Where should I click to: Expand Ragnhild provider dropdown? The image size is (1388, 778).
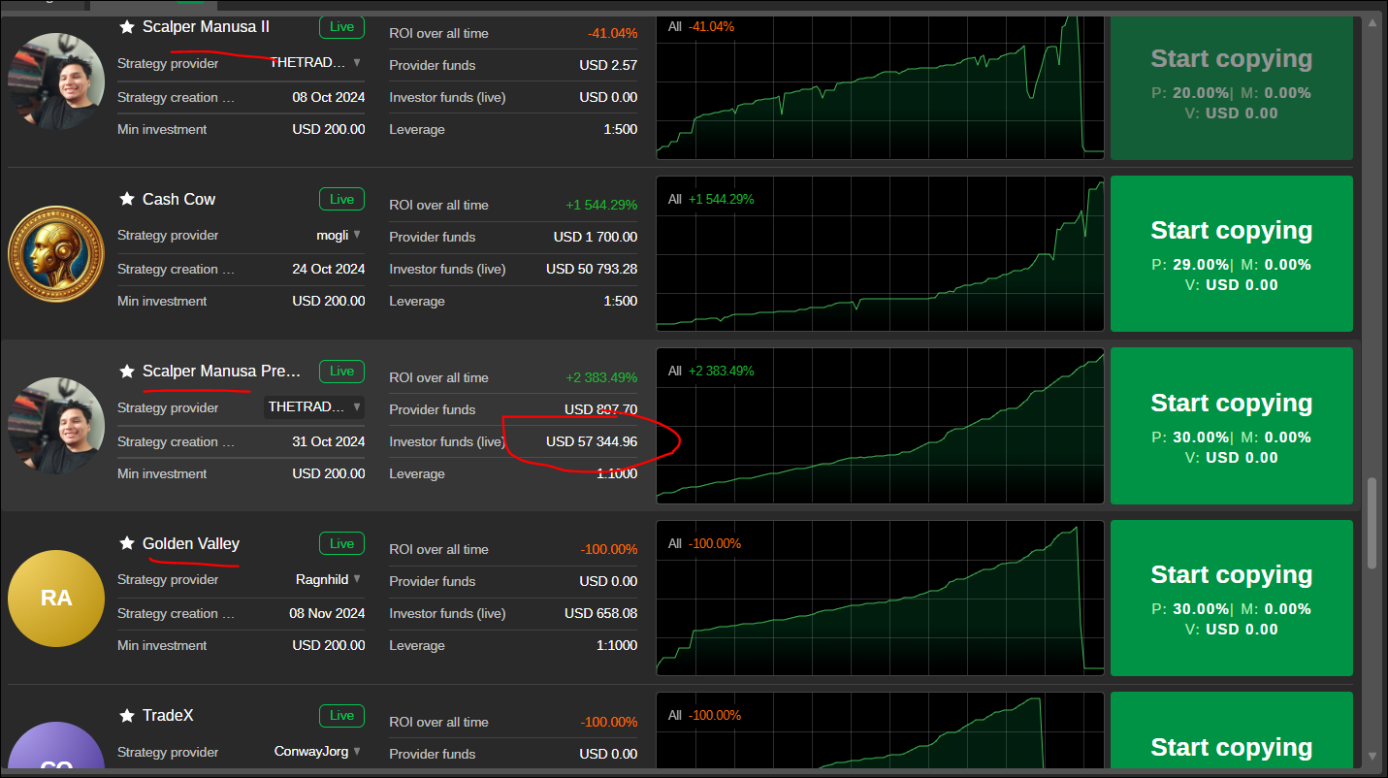pos(357,579)
